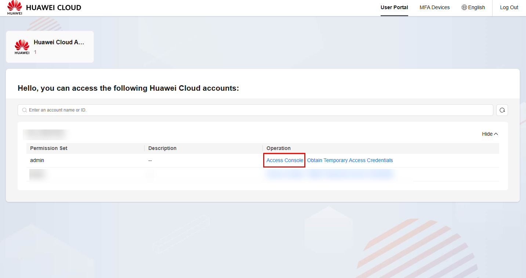526x278 pixels.
Task: Click the Operation column header
Action: click(x=279, y=148)
